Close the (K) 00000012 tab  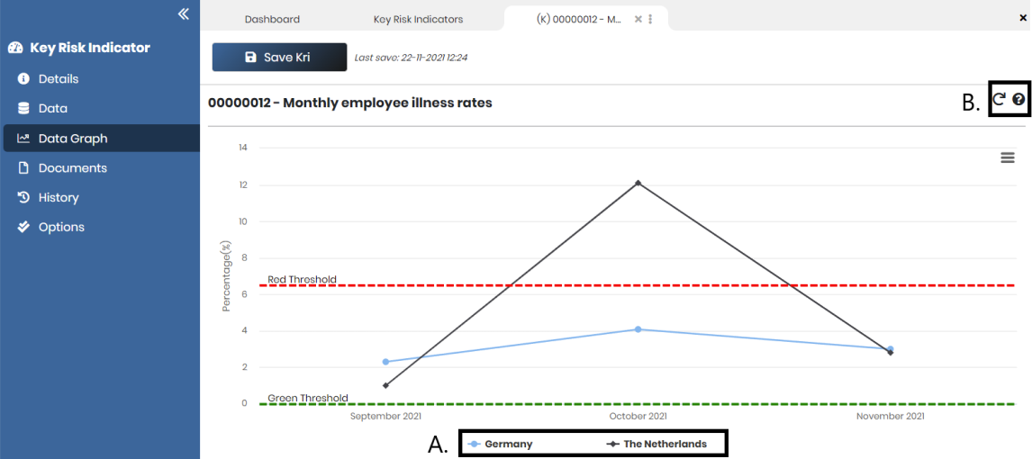coord(638,19)
